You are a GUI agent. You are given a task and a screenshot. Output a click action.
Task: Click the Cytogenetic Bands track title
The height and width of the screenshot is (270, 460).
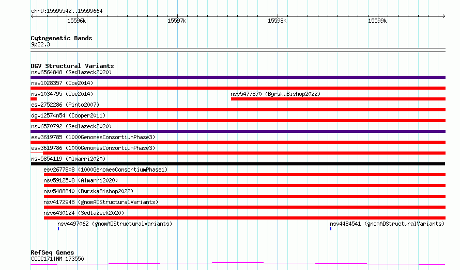(x=62, y=38)
